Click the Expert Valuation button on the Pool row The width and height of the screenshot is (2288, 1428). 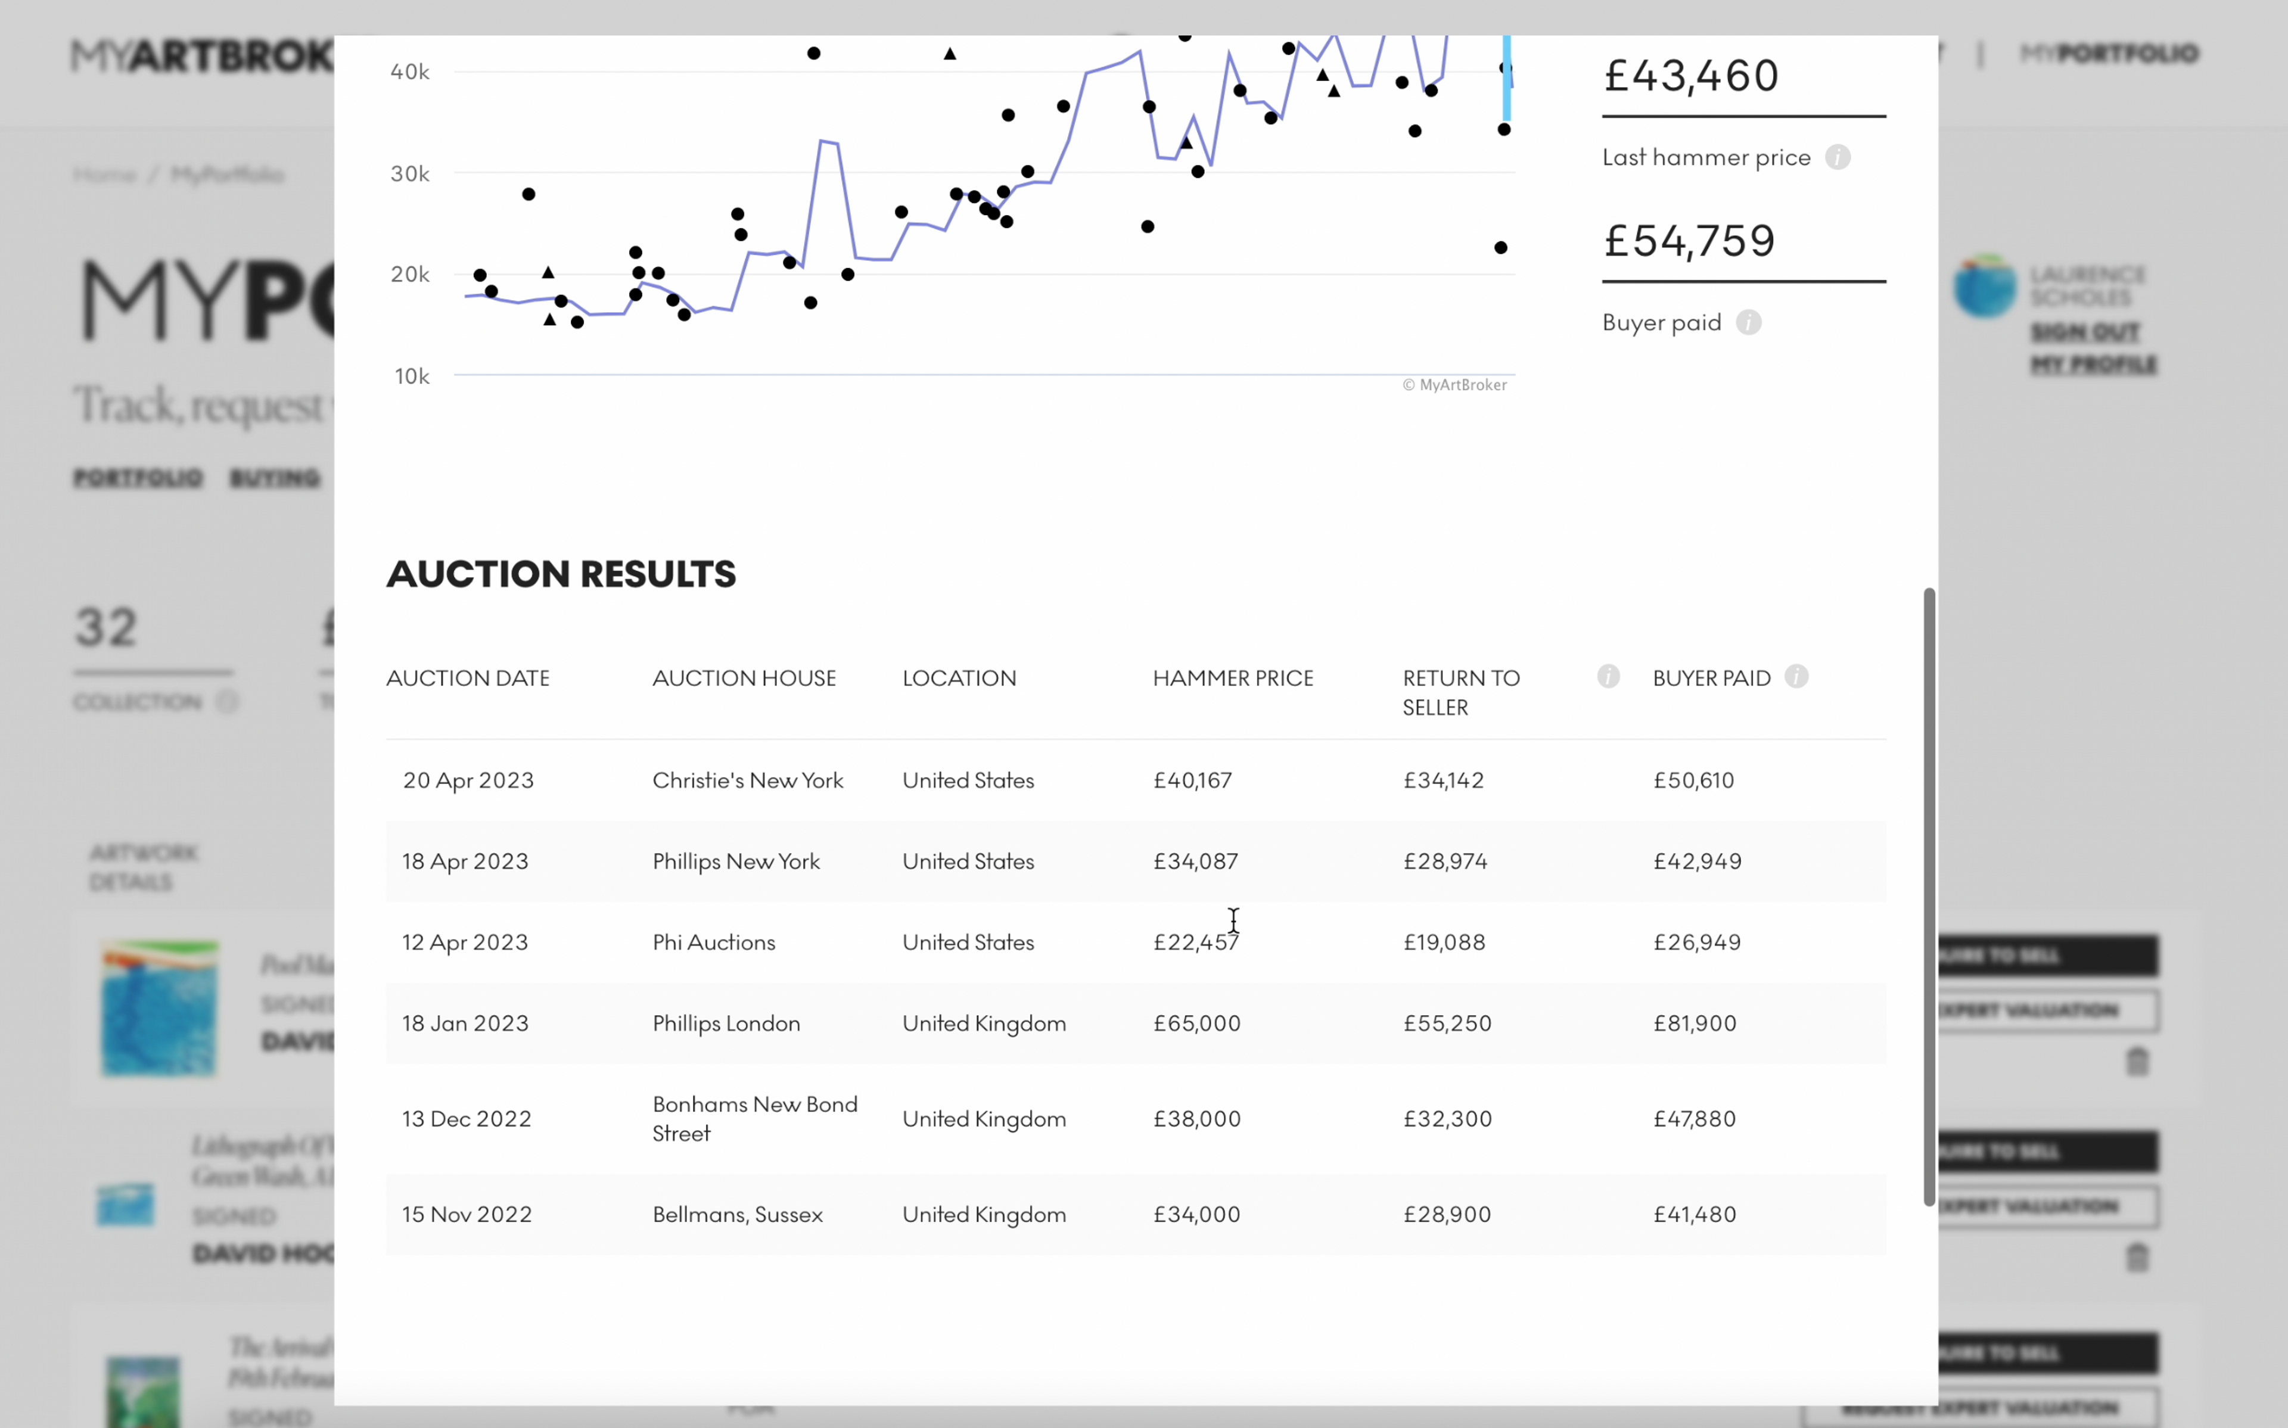pyautogui.click(x=2048, y=1010)
